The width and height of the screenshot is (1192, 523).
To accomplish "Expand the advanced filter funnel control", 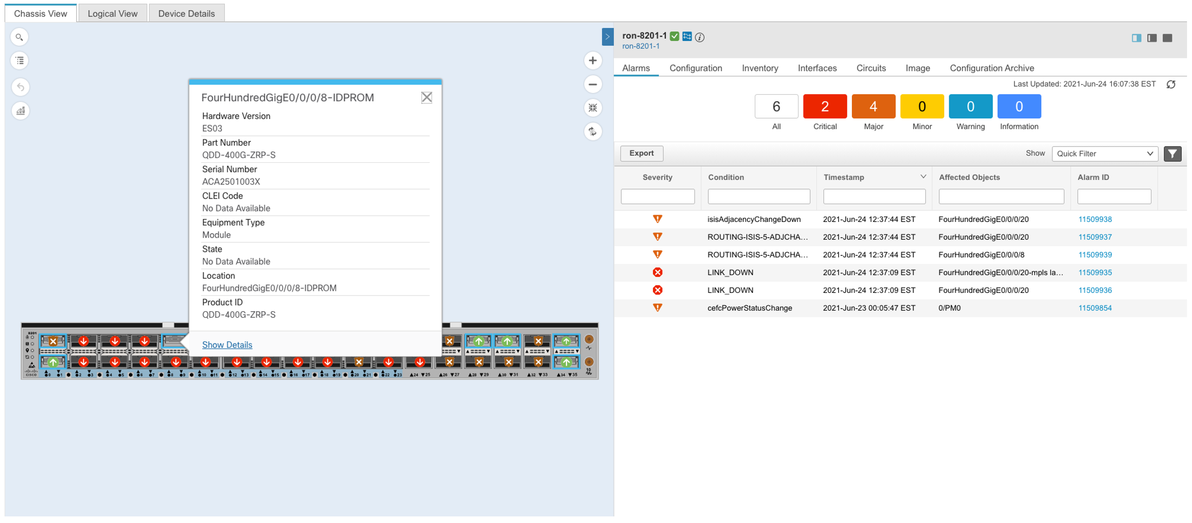I will pyautogui.click(x=1173, y=154).
